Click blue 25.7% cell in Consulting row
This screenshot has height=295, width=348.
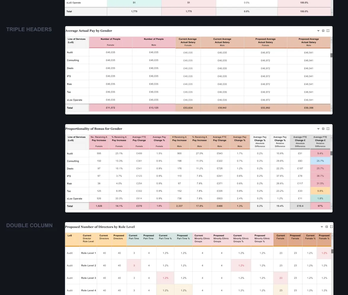[x=320, y=161]
